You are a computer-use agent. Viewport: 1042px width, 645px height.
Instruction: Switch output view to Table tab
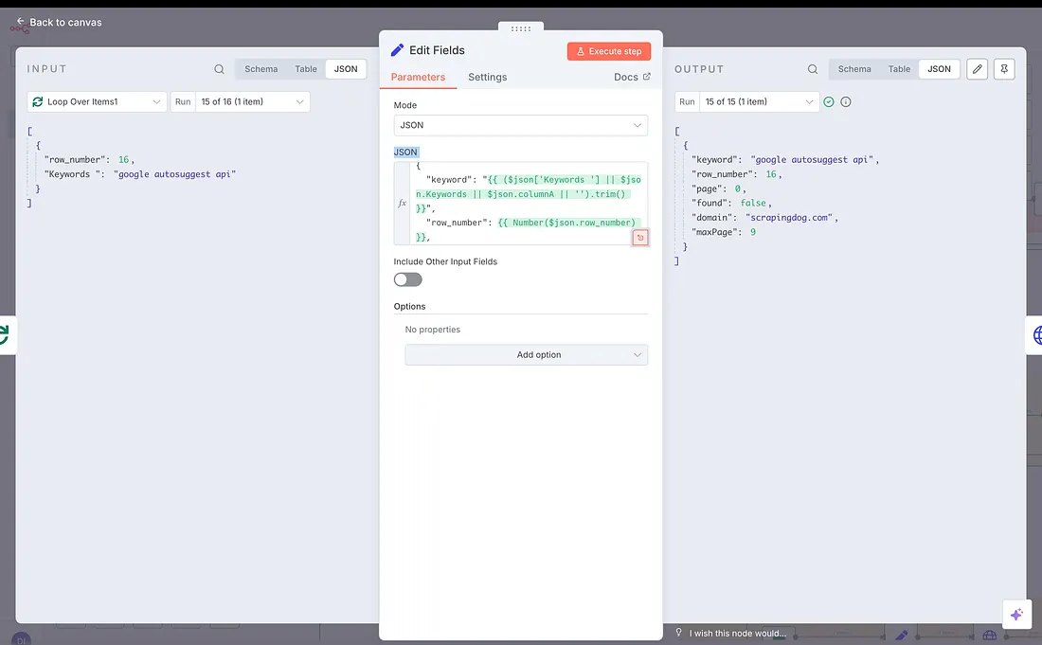899,69
